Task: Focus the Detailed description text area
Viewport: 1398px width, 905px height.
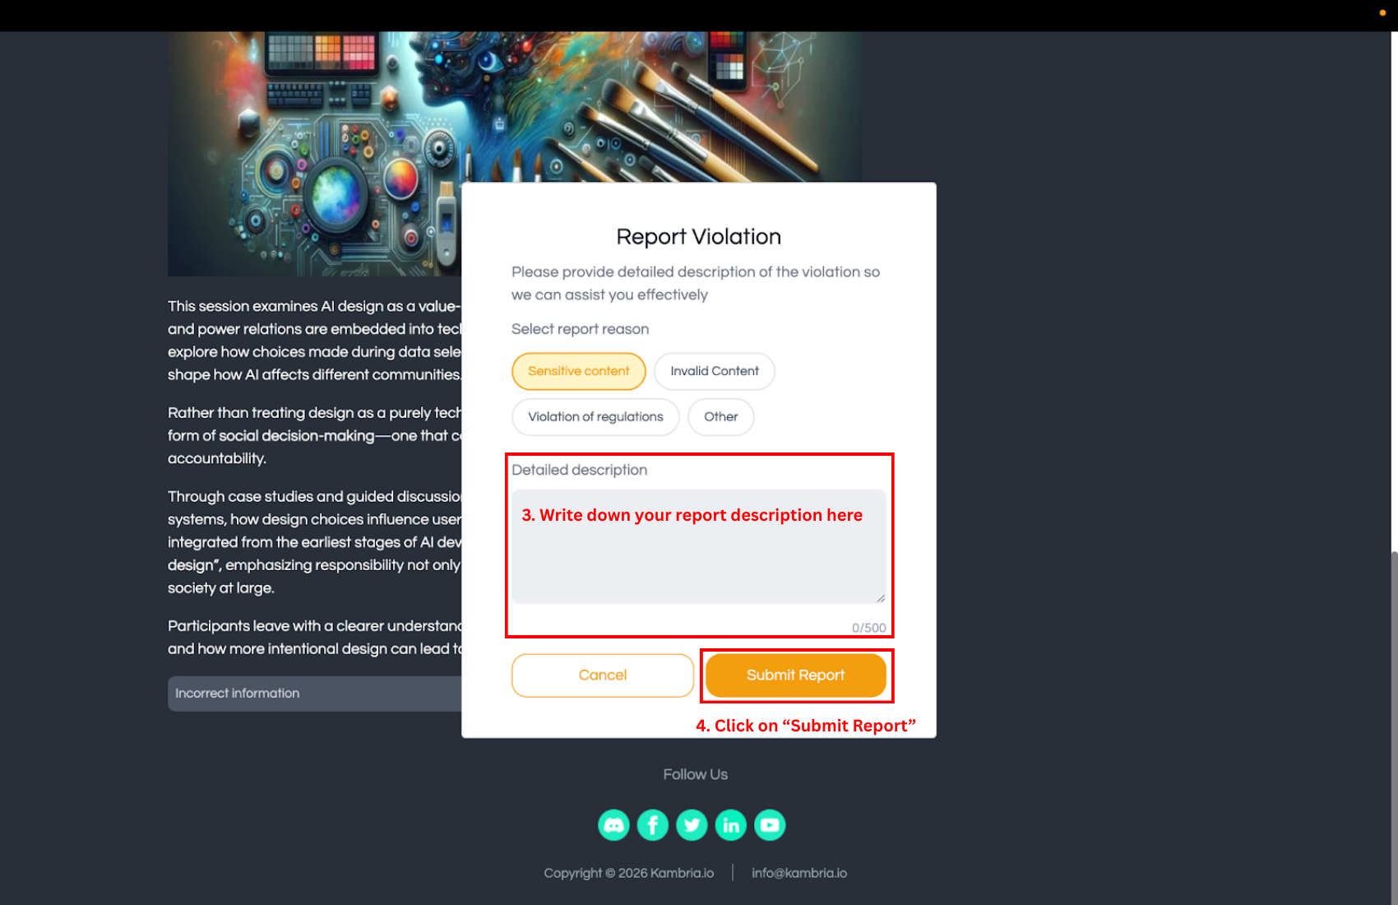Action: (x=699, y=547)
